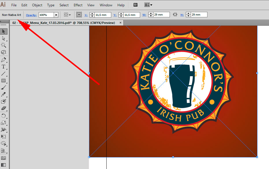Select the Mesh tool

pyautogui.click(x=3, y=158)
